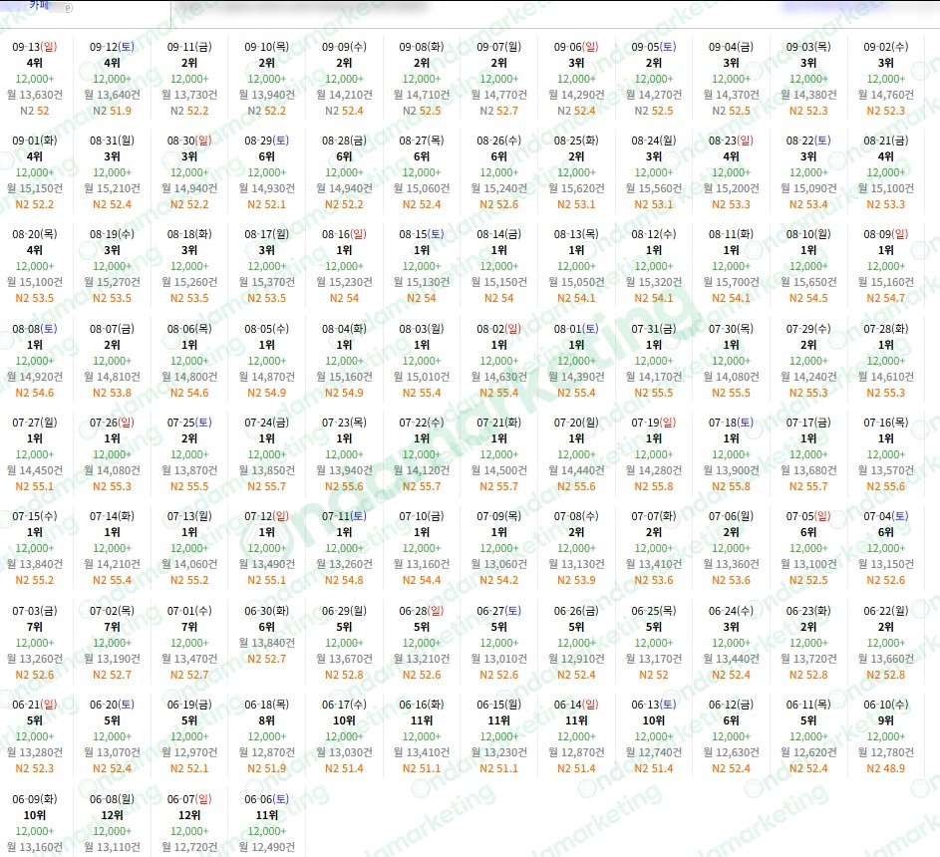Click the 06-30(화) date label
Screen dimensions: 940x857
pos(267,611)
